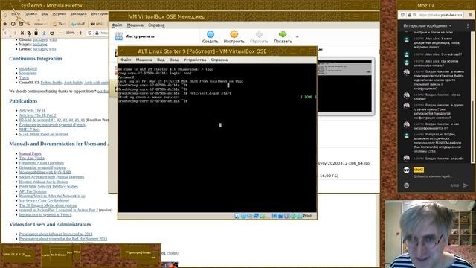Open the 'Predictable Network Interface Names' link
The width and height of the screenshot is (476, 268).
48,186
